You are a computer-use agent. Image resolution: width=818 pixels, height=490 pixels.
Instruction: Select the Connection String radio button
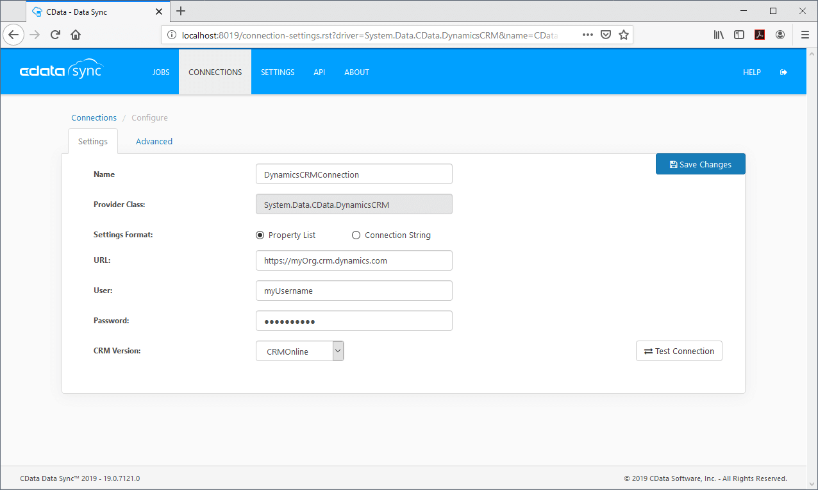click(x=356, y=235)
